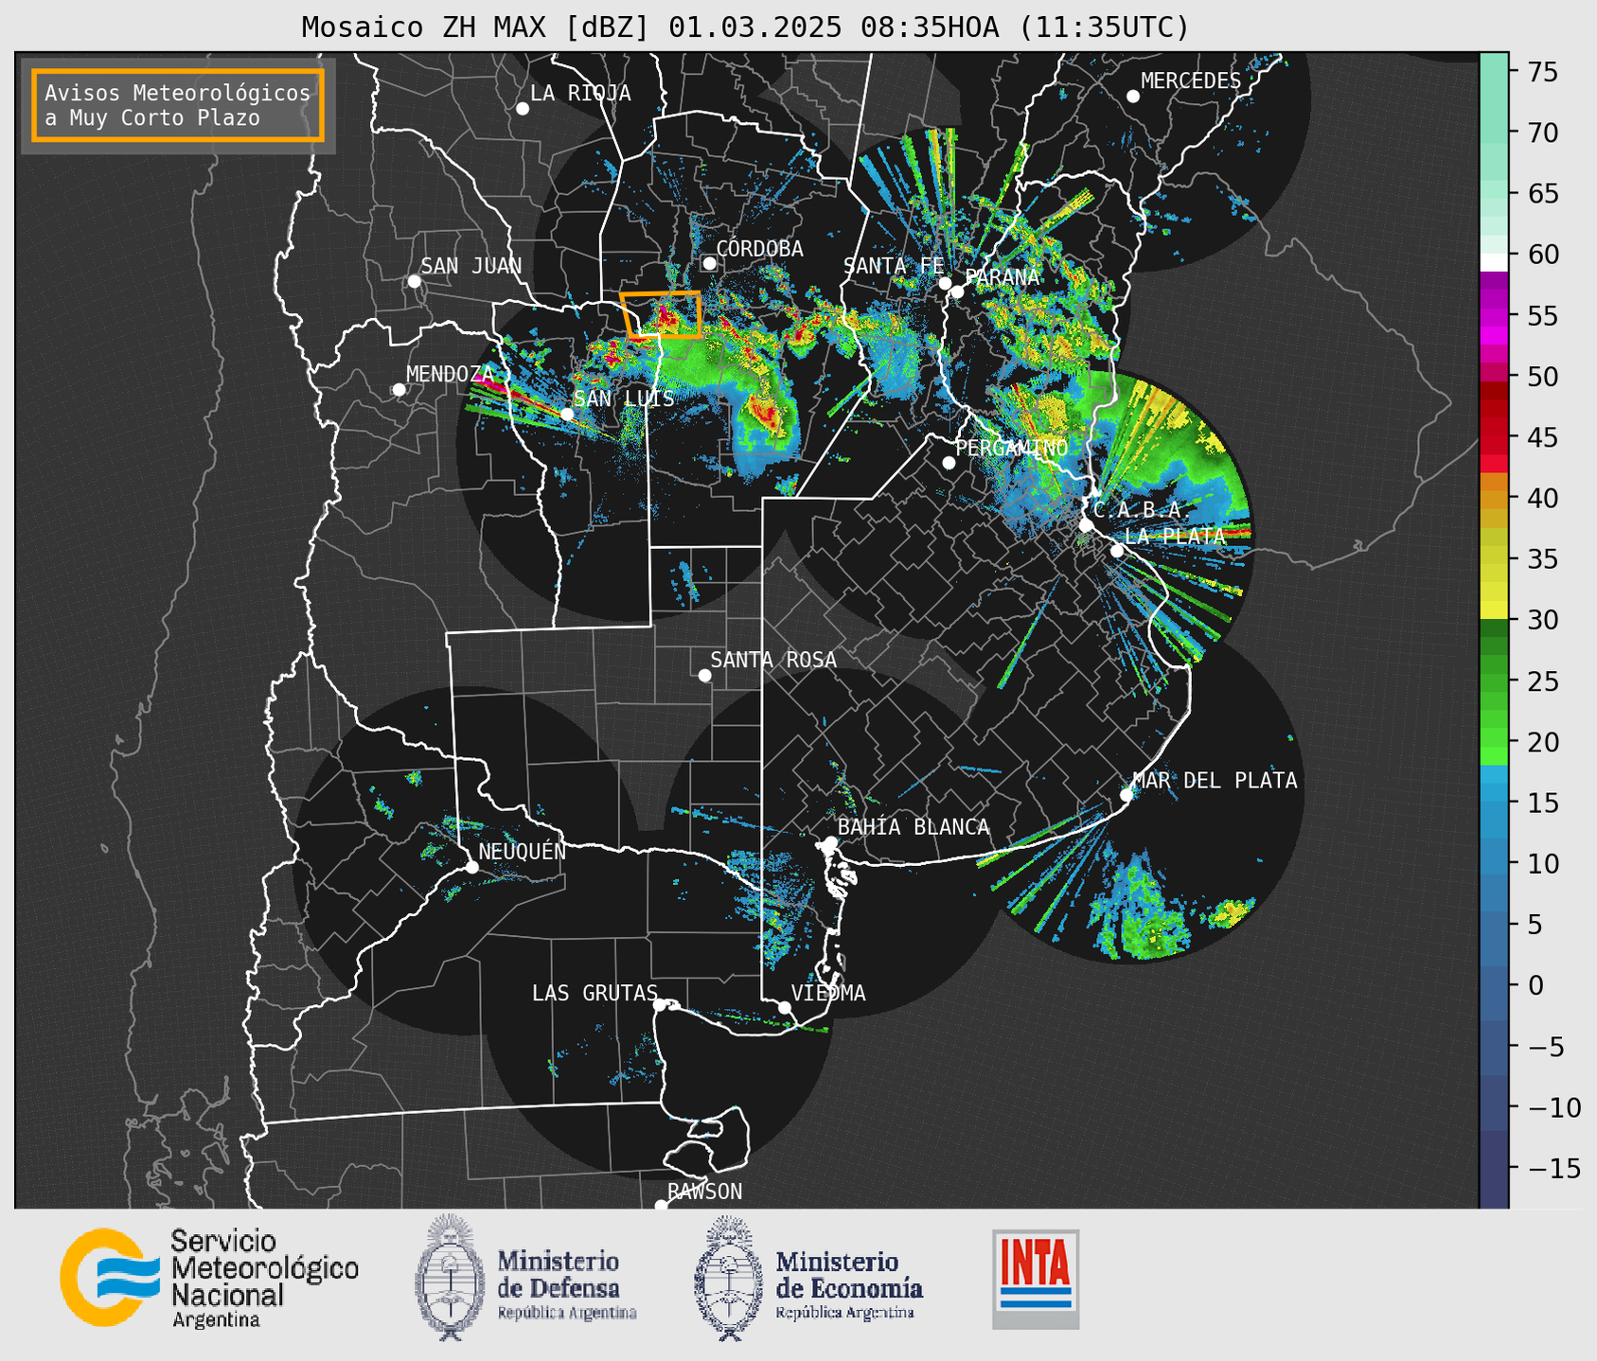The image size is (1597, 1361).
Task: Click the PARANÁ city marker
Action: 957,292
